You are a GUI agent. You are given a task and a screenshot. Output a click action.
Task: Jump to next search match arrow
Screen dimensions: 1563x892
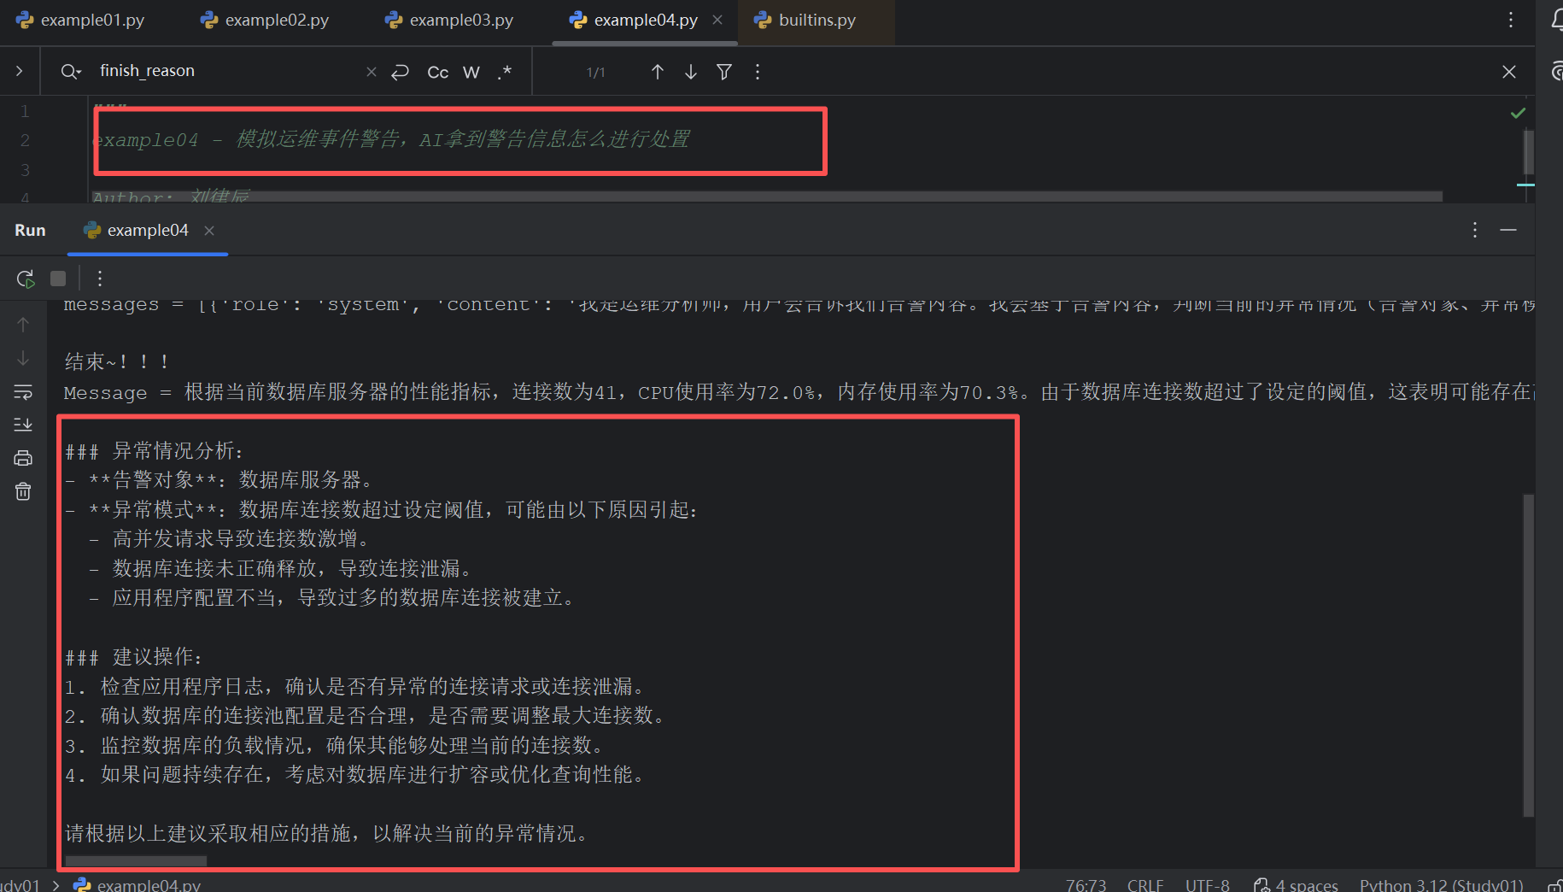[x=691, y=72]
